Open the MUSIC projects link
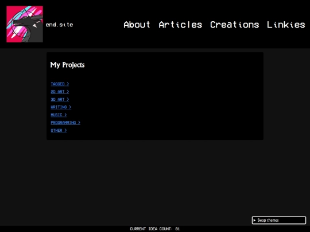This screenshot has height=232, width=310. 59,115
